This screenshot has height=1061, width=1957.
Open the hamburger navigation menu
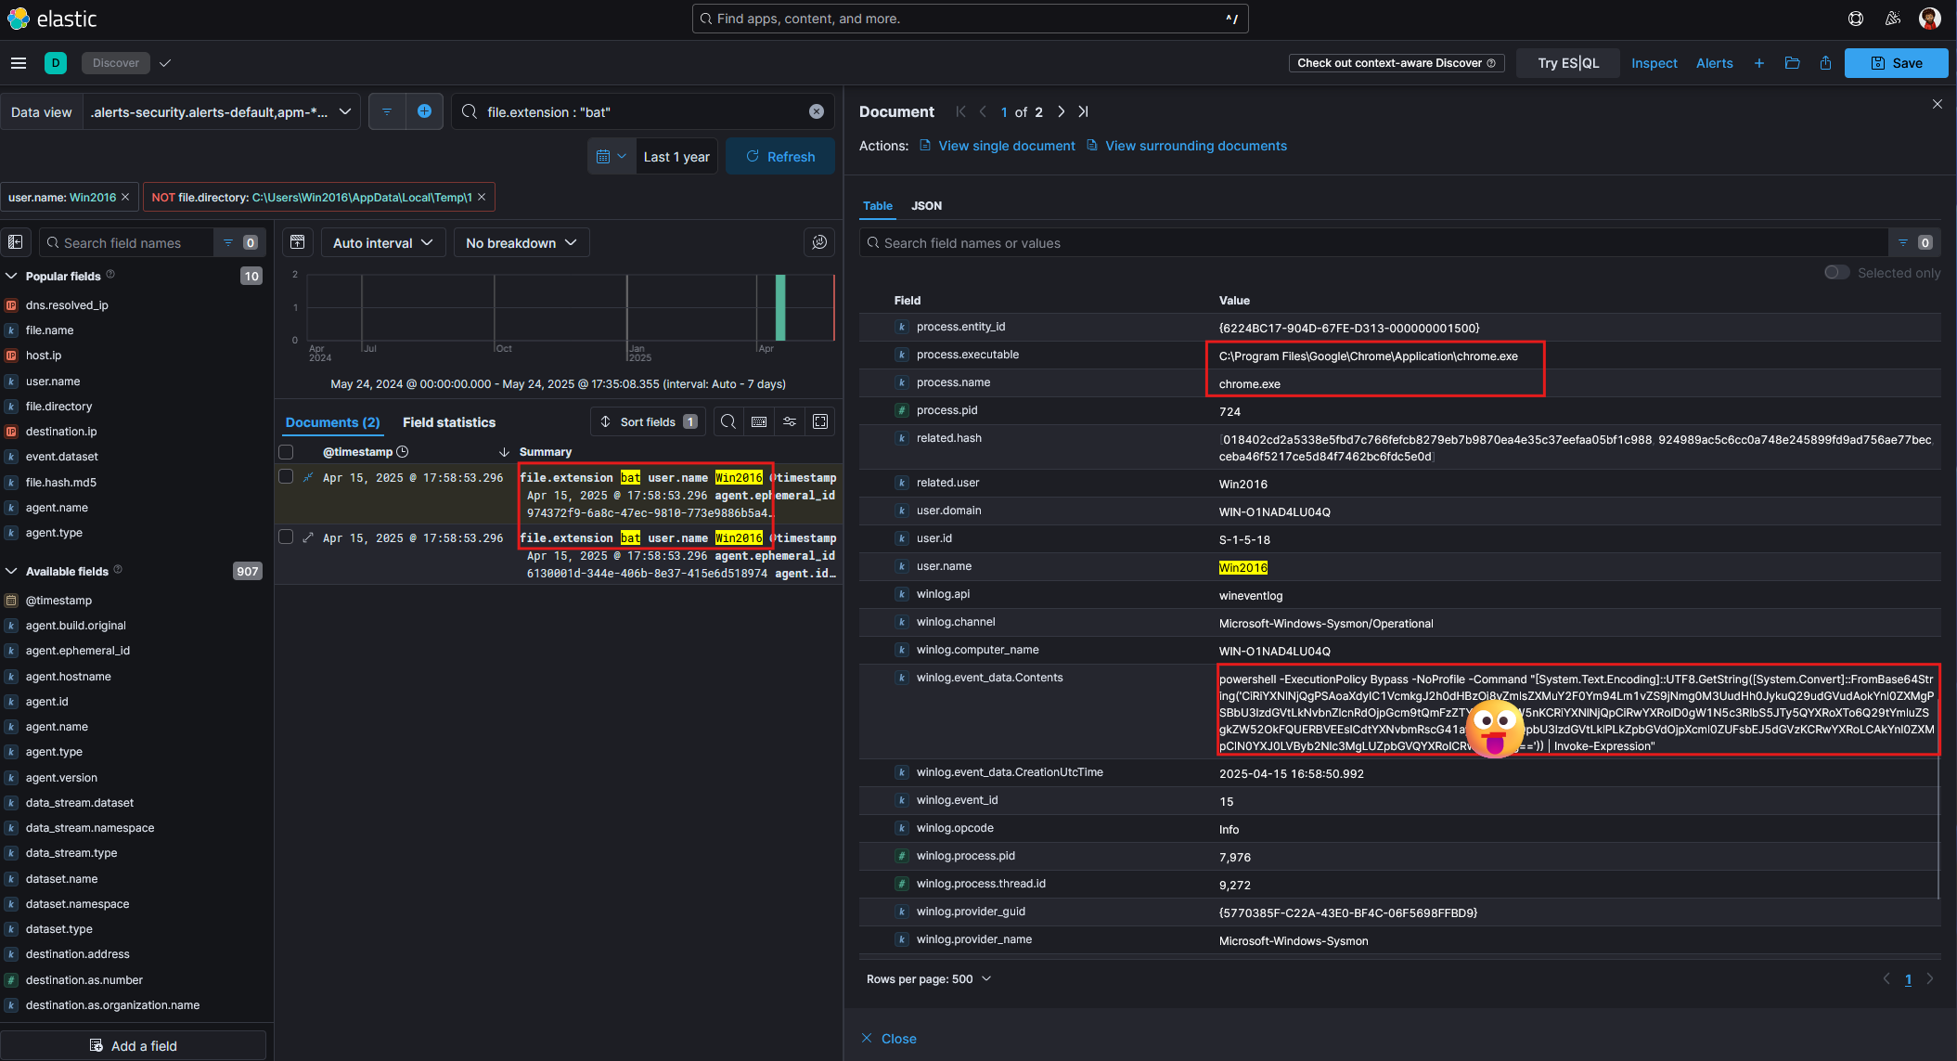19,63
